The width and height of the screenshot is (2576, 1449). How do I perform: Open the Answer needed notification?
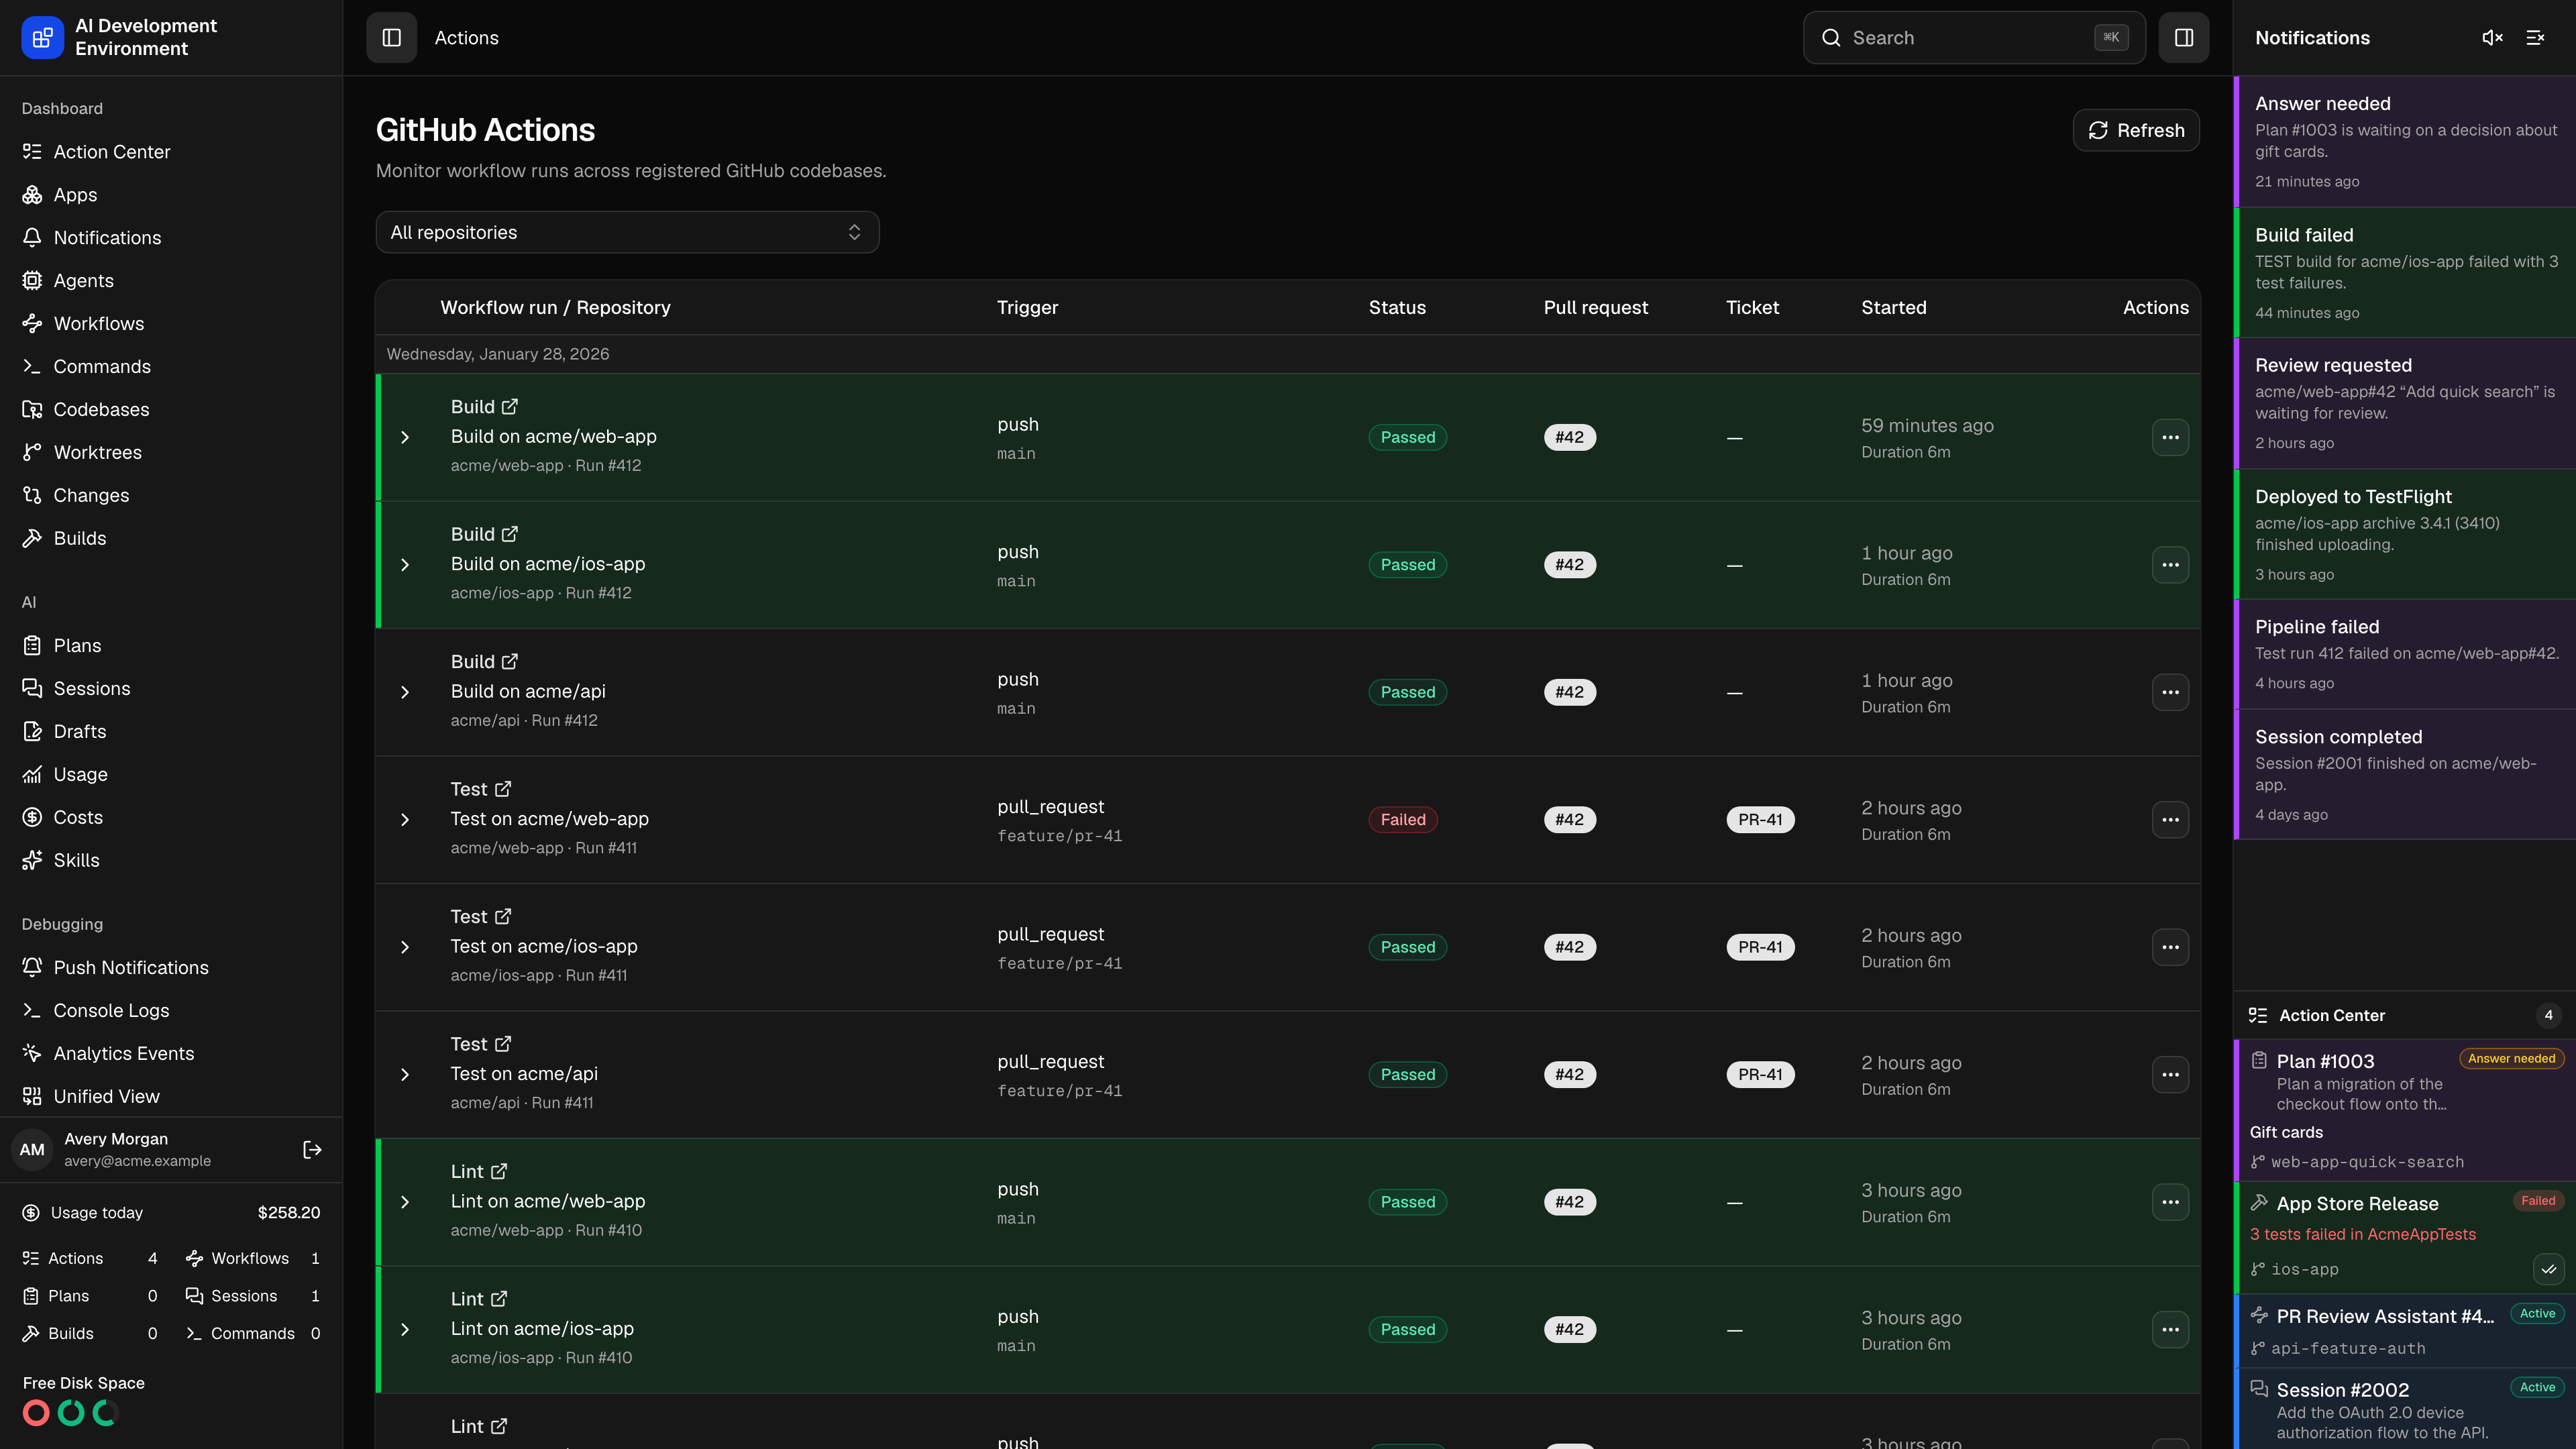coord(2404,141)
